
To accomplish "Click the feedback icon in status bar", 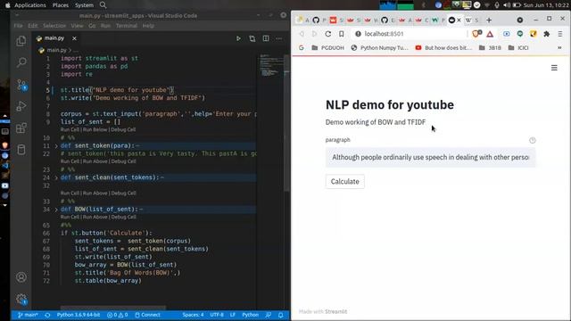I will [x=269, y=315].
